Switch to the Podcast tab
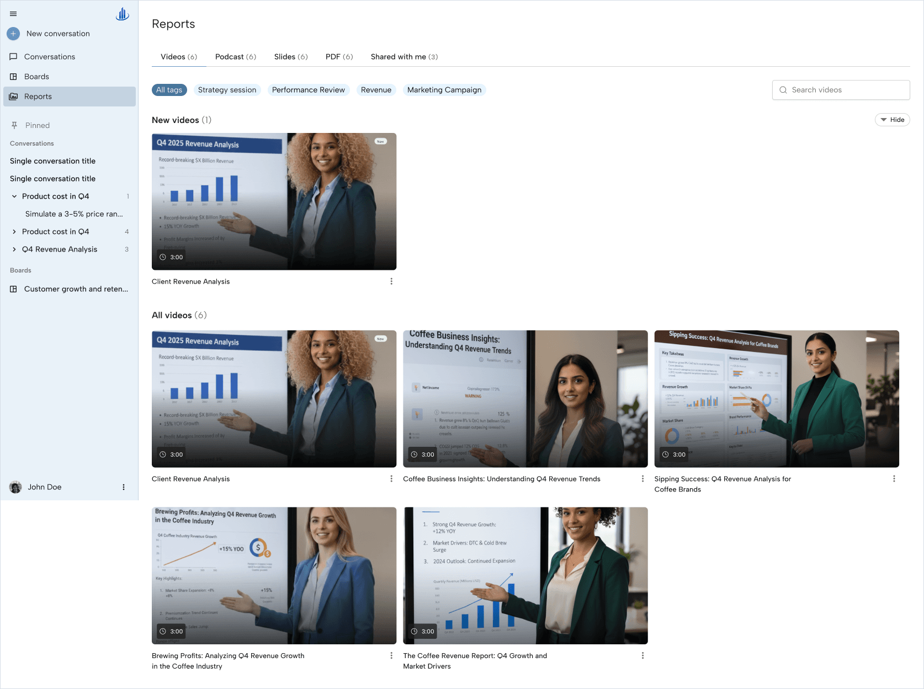Viewport: 924px width, 689px height. pos(236,57)
